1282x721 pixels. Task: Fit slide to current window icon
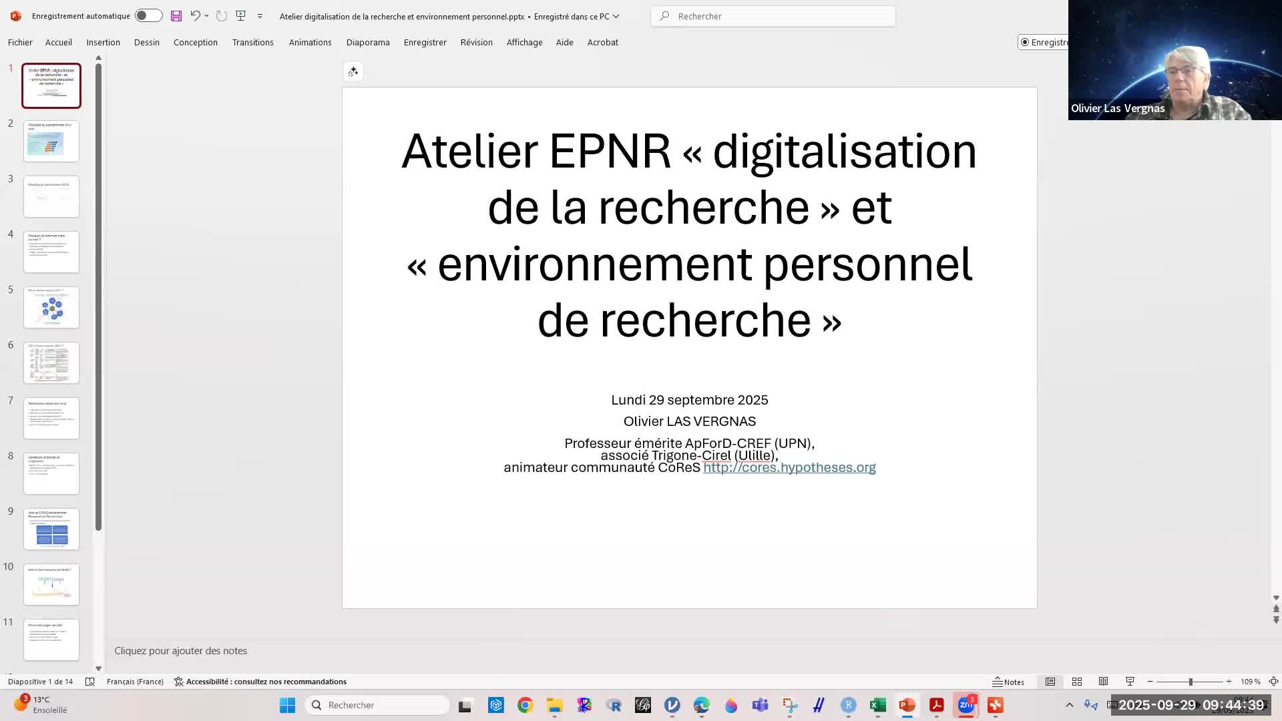[x=1273, y=682]
